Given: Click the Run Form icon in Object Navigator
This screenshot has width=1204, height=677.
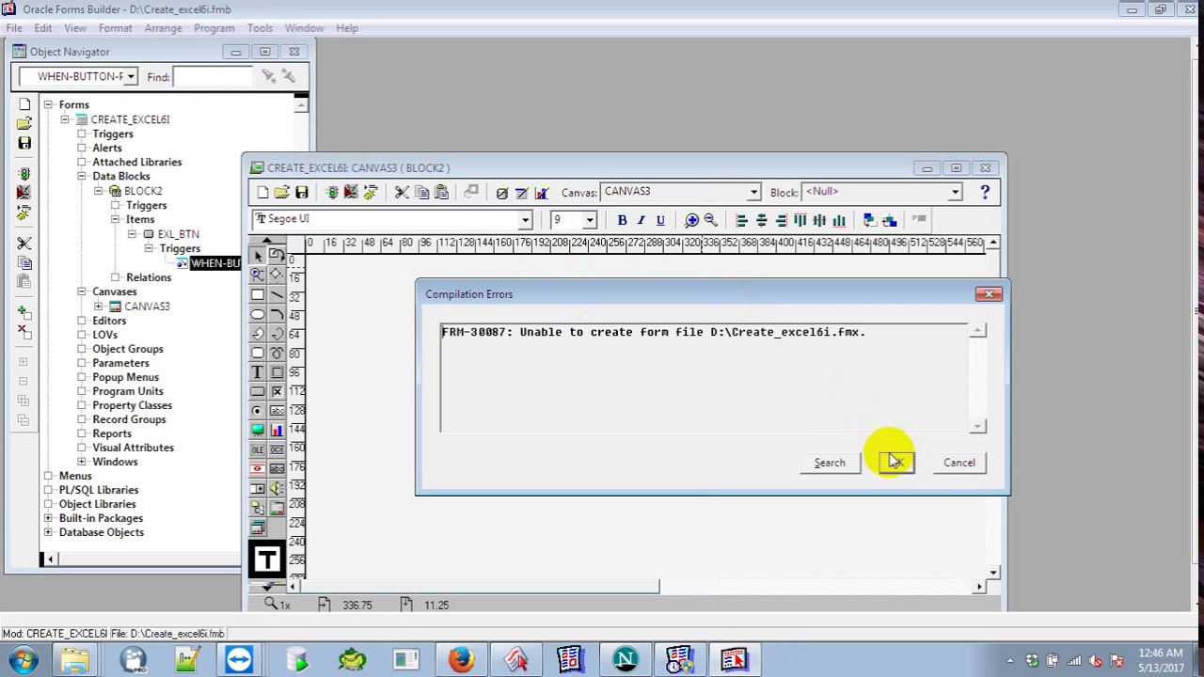Looking at the screenshot, I should (24, 174).
